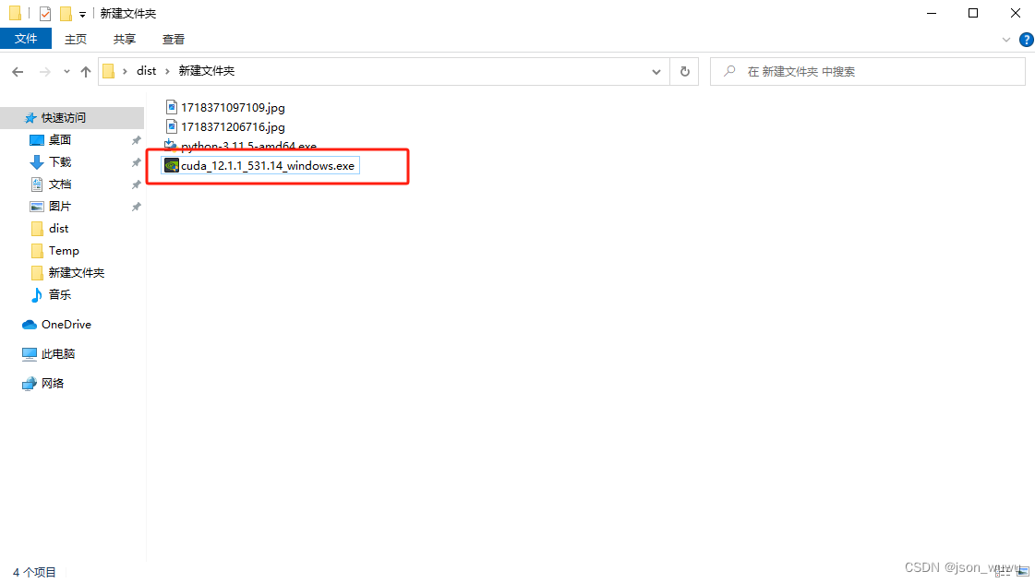Viewport: 1035px width, 583px height.
Task: Switch to the 共享 ribbon tab
Action: coord(124,39)
